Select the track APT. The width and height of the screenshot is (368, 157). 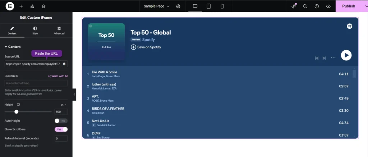pos(95,96)
